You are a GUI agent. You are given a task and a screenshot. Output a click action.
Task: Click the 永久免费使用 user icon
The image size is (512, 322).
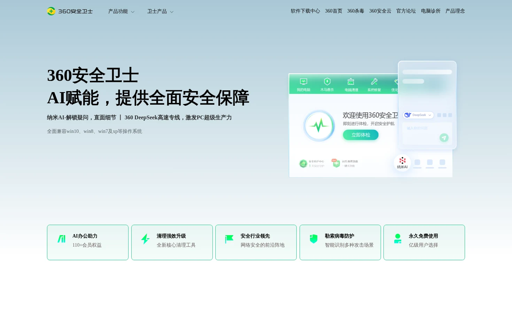tap(398, 239)
